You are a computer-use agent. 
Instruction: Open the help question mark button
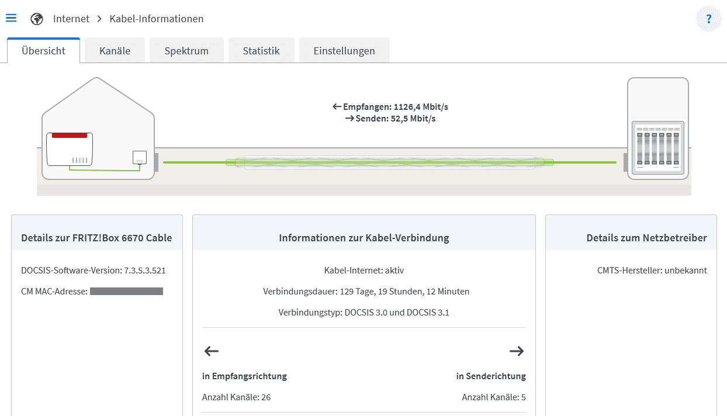point(708,19)
